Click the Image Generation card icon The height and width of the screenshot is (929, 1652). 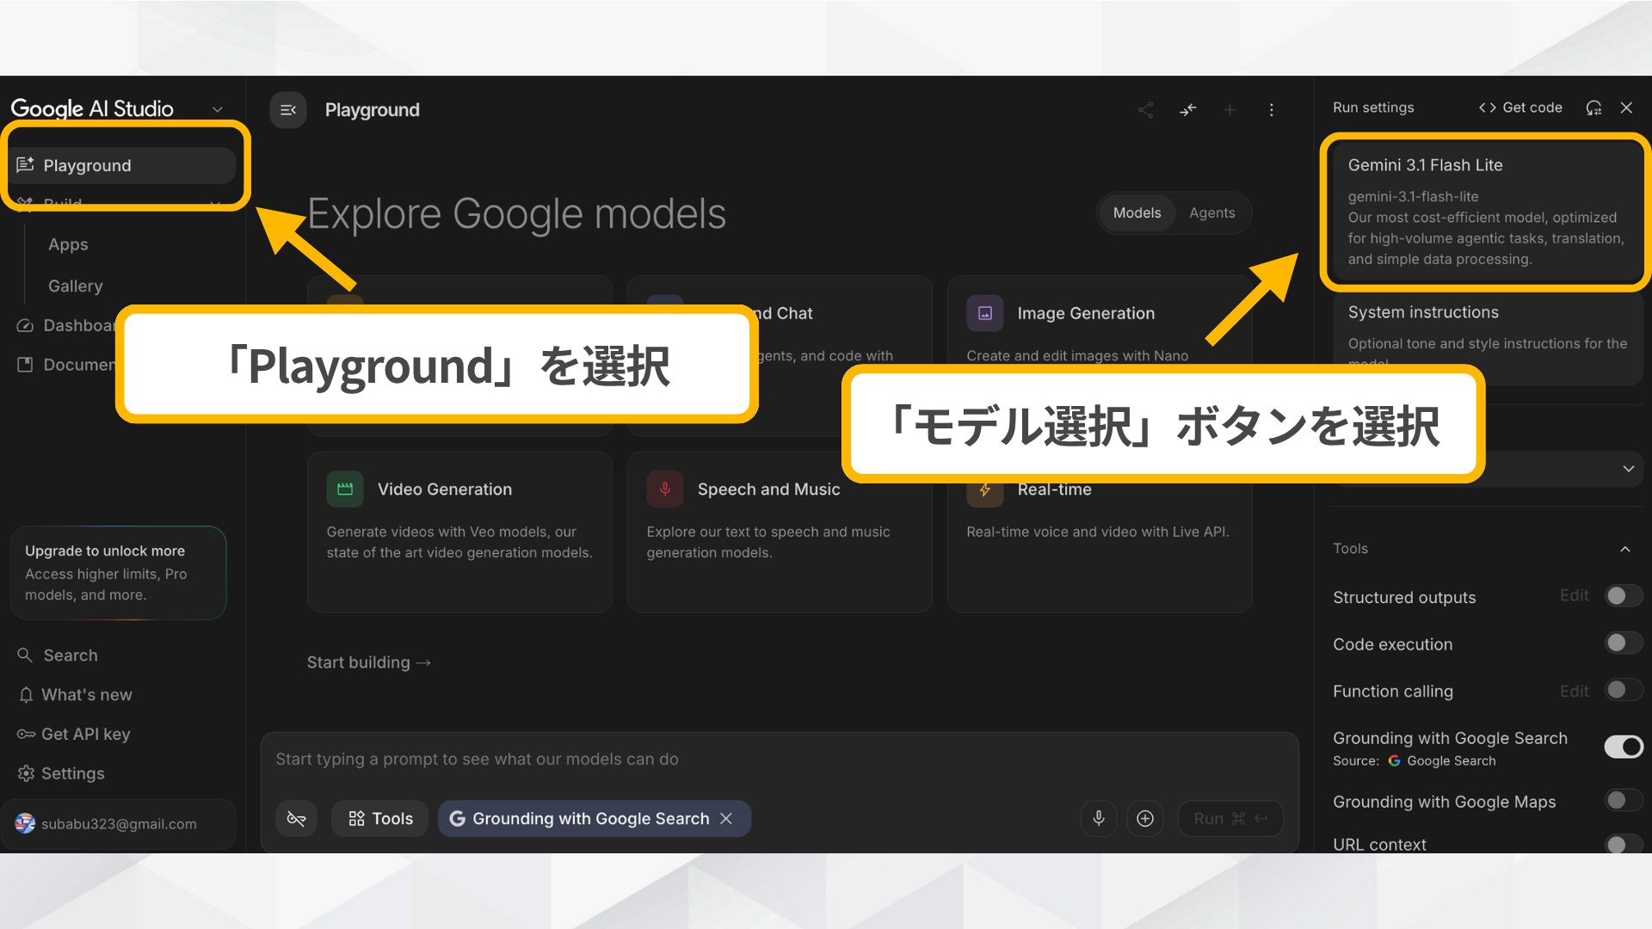(985, 313)
